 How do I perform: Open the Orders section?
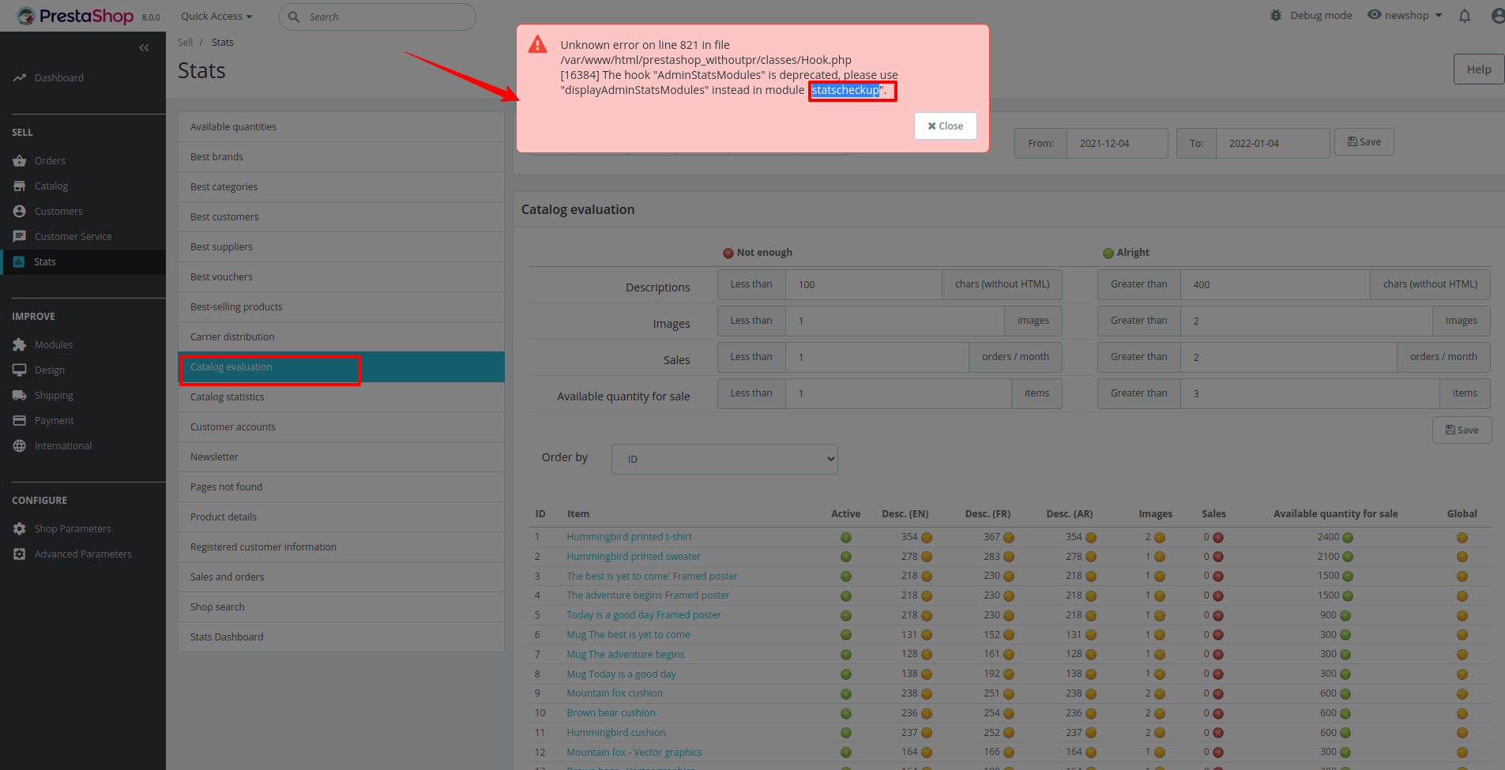[50, 160]
